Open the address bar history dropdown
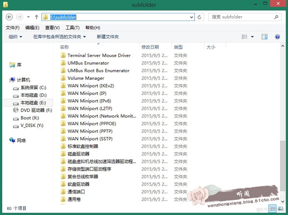 point(192,17)
